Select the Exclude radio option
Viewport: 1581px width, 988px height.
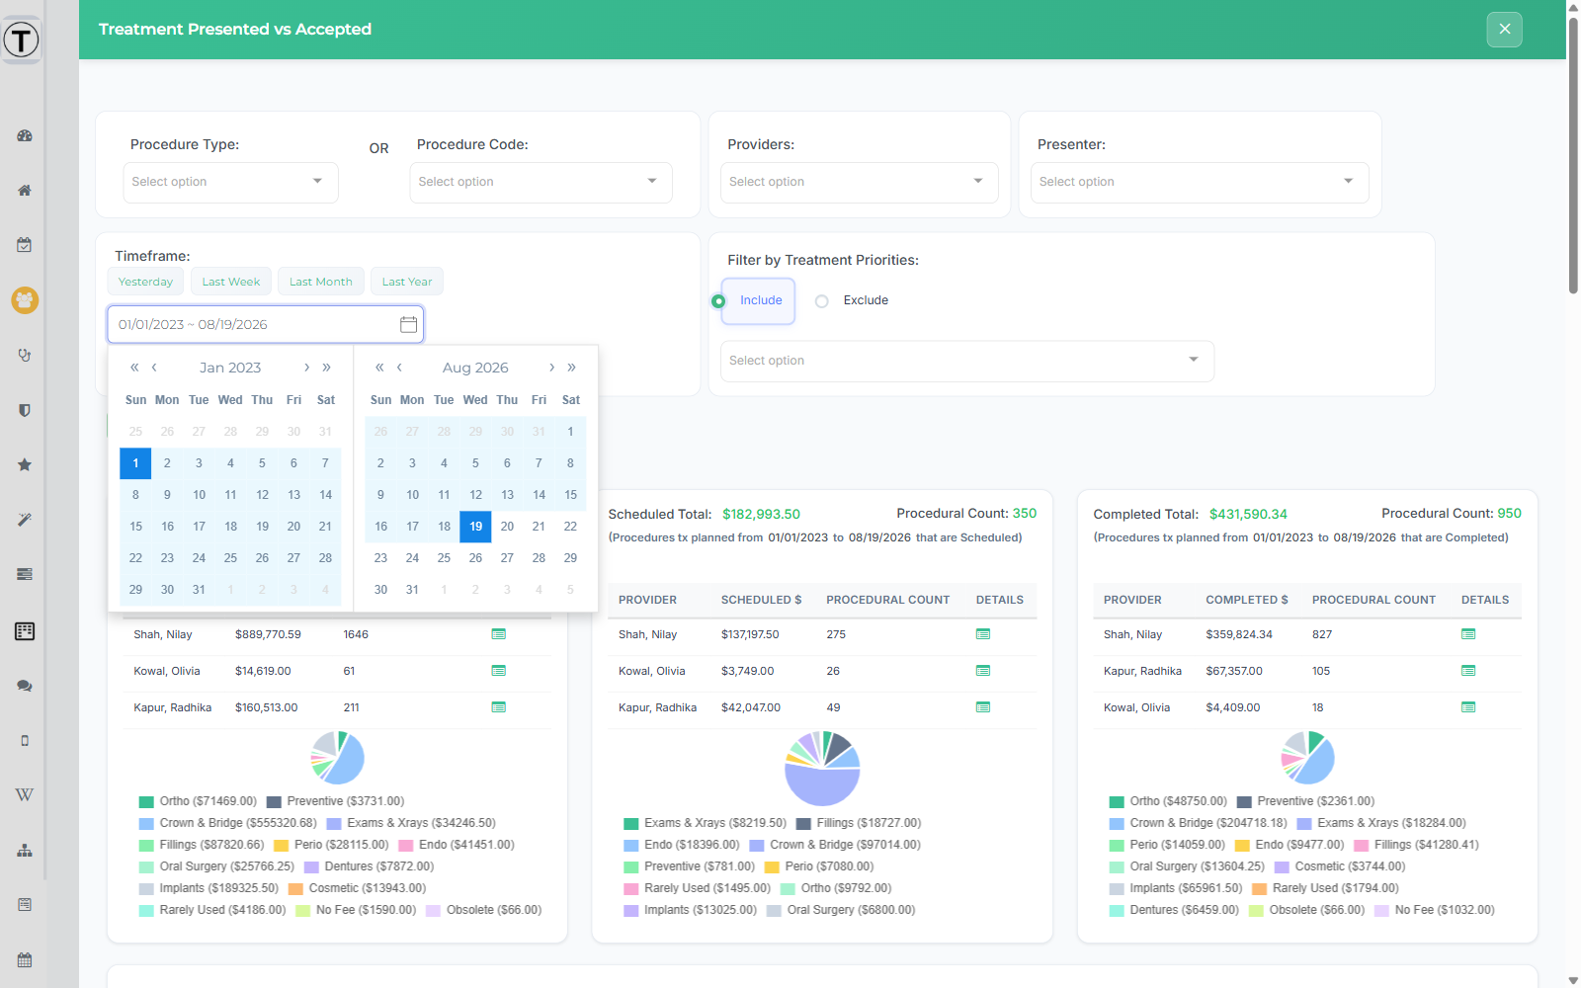click(x=821, y=301)
